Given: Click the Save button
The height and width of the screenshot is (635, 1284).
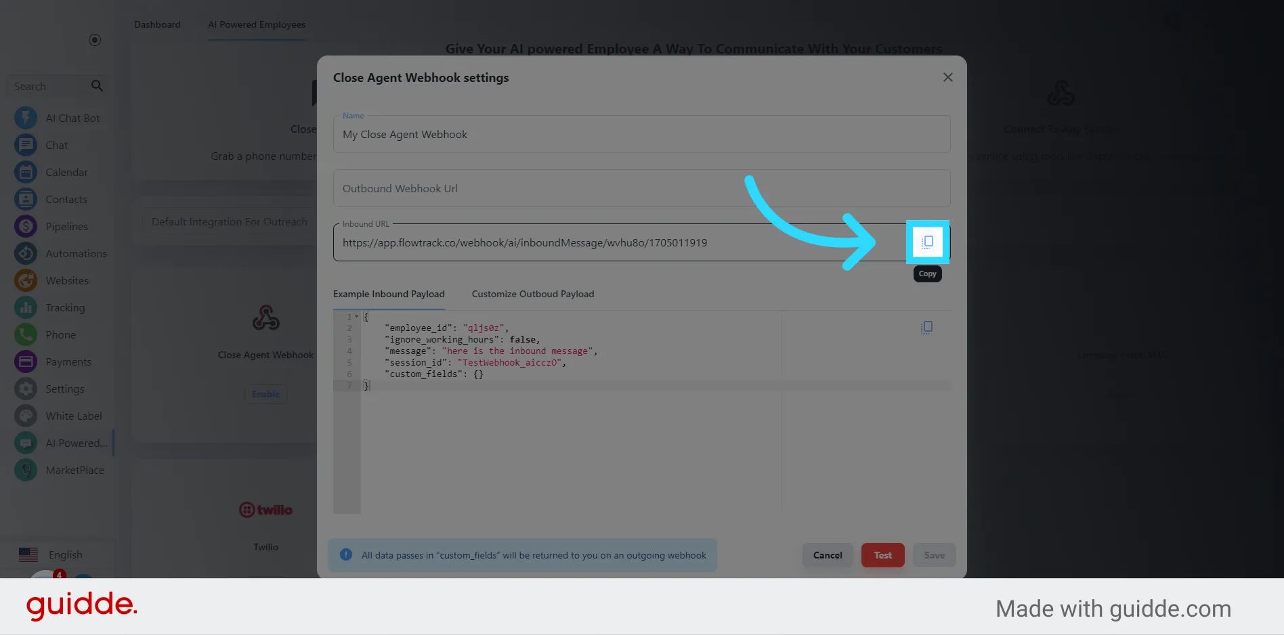Looking at the screenshot, I should coord(934,555).
